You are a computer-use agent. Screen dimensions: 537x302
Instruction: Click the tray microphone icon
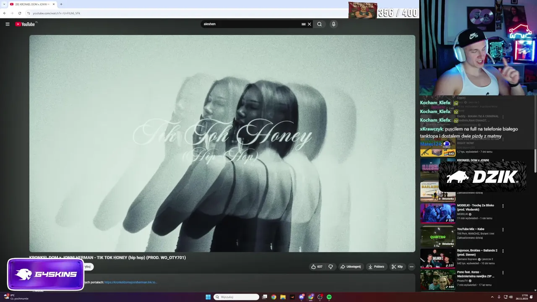coord(499,297)
